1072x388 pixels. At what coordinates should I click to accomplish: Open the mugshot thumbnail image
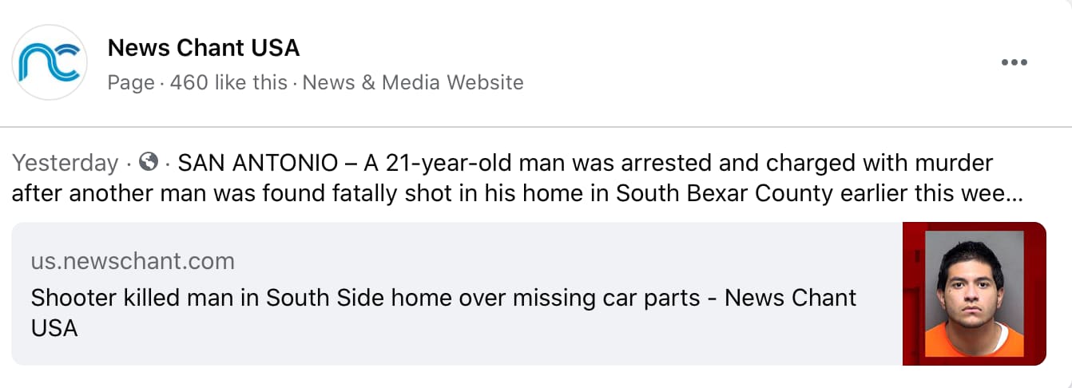point(974,294)
